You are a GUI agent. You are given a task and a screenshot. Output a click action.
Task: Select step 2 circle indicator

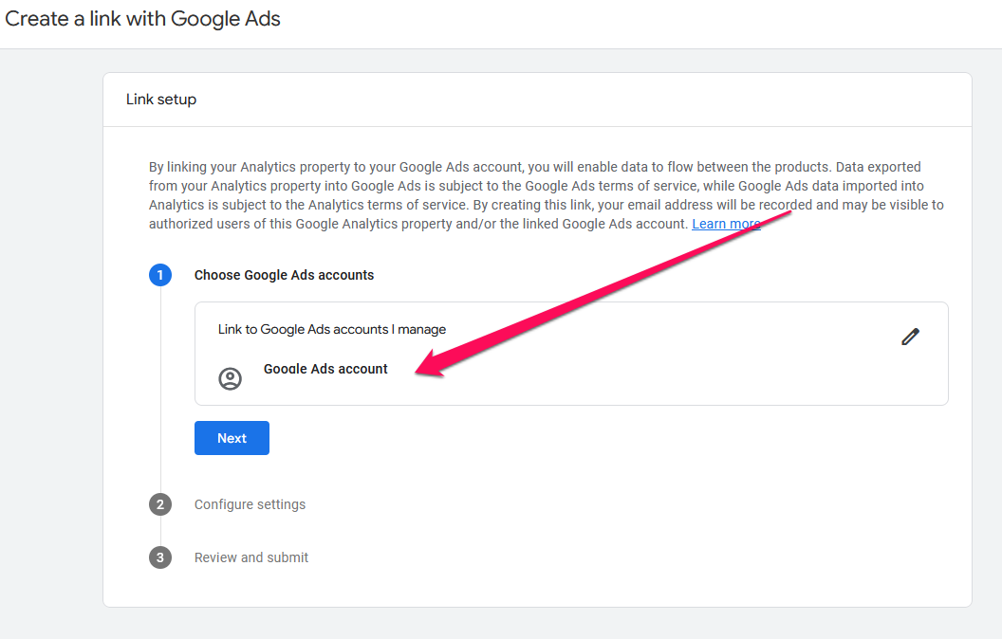click(160, 504)
